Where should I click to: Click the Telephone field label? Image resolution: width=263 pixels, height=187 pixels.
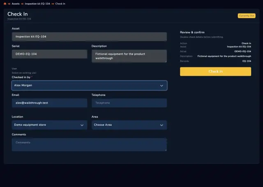pyautogui.click(x=99, y=95)
